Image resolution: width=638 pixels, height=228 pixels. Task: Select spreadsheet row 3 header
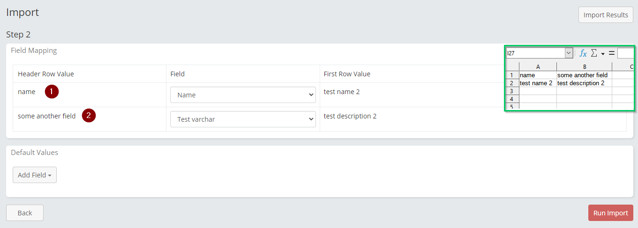[x=511, y=91]
